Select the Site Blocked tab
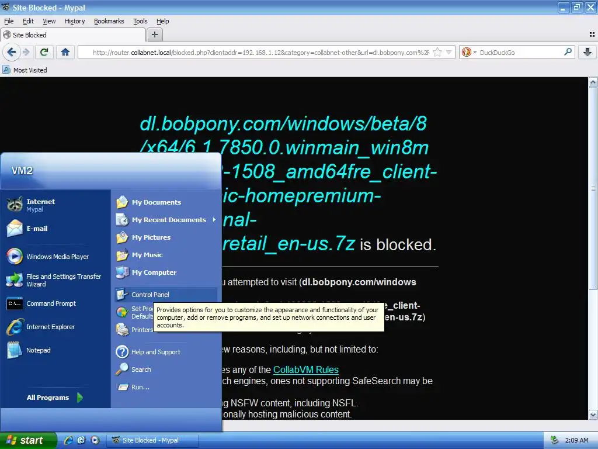Screen dimensions: 598x449 (73, 34)
